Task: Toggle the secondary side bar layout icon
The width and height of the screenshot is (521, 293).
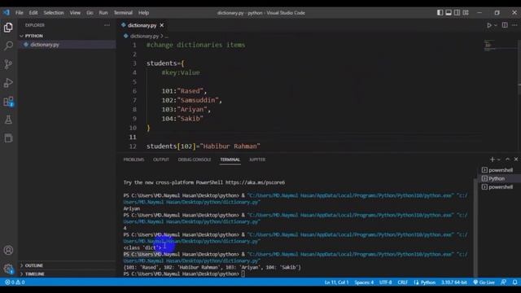Action: click(457, 13)
